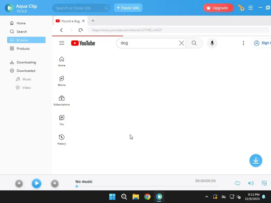Skip to the previous track
This screenshot has width=271, height=203.
19,183
